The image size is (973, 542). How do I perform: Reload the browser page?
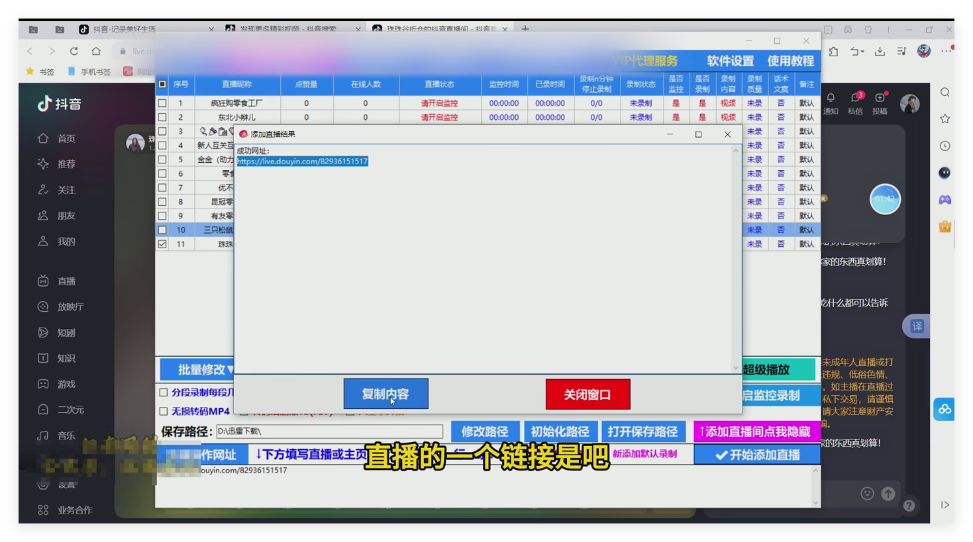(x=74, y=51)
